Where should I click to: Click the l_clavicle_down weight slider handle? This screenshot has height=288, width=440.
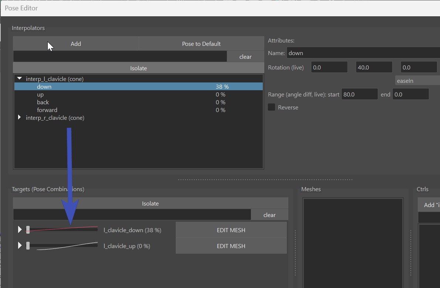pos(28,230)
